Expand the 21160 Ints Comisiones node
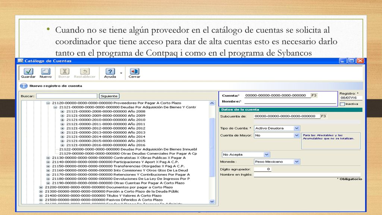This screenshot has height=215, width=382. tap(48, 170)
